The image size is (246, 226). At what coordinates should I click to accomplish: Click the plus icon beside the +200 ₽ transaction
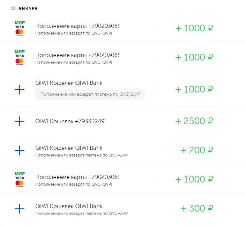click(19, 150)
